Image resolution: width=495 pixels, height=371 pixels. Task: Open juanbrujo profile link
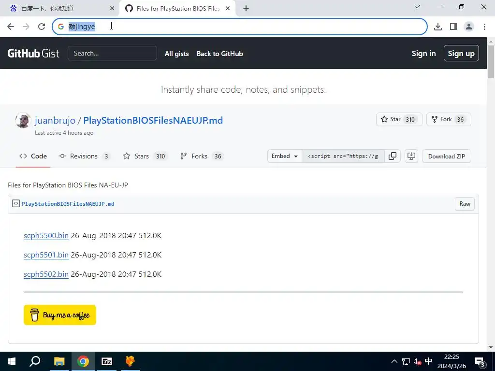[55, 120]
